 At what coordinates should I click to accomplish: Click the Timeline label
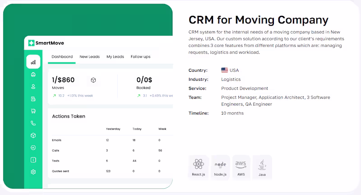tap(199, 113)
